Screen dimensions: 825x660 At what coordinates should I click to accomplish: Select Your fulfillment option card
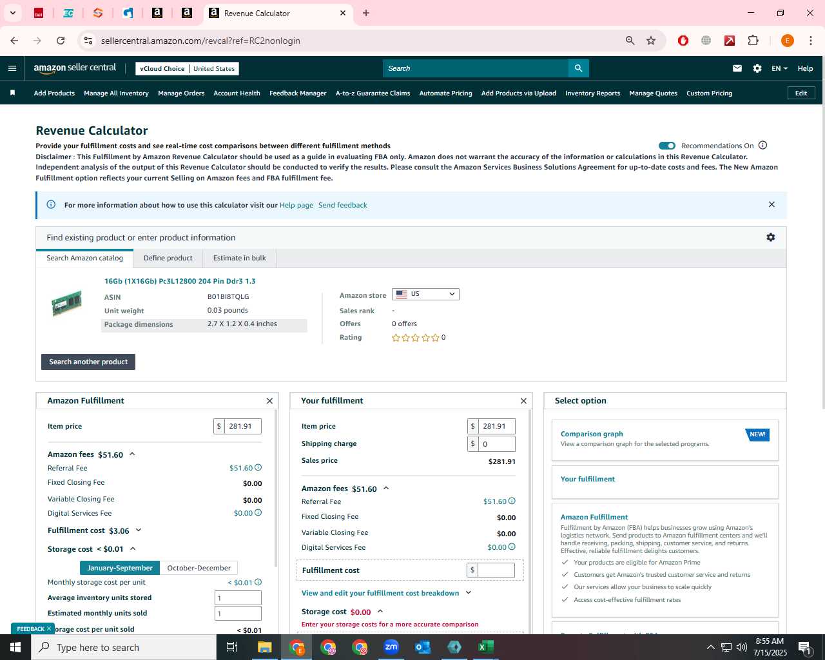tap(665, 482)
